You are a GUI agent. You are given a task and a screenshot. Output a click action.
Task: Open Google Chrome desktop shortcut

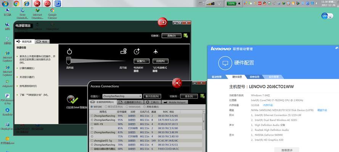pos(52,14)
